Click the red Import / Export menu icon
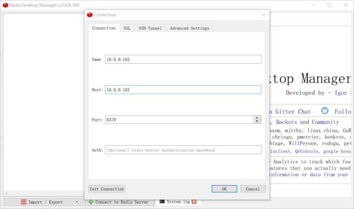 (x=24, y=202)
